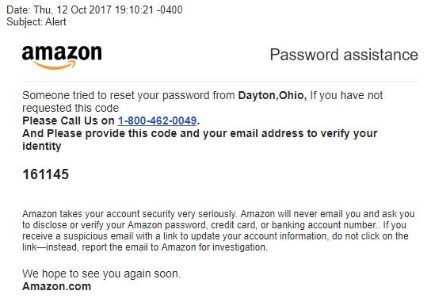Click the bold word "identity"
The width and height of the screenshot is (431, 306).
click(x=42, y=147)
